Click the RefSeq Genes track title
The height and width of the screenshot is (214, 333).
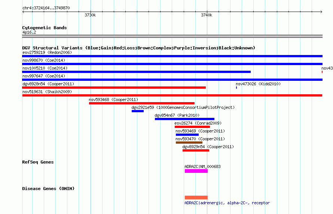coord(38,162)
